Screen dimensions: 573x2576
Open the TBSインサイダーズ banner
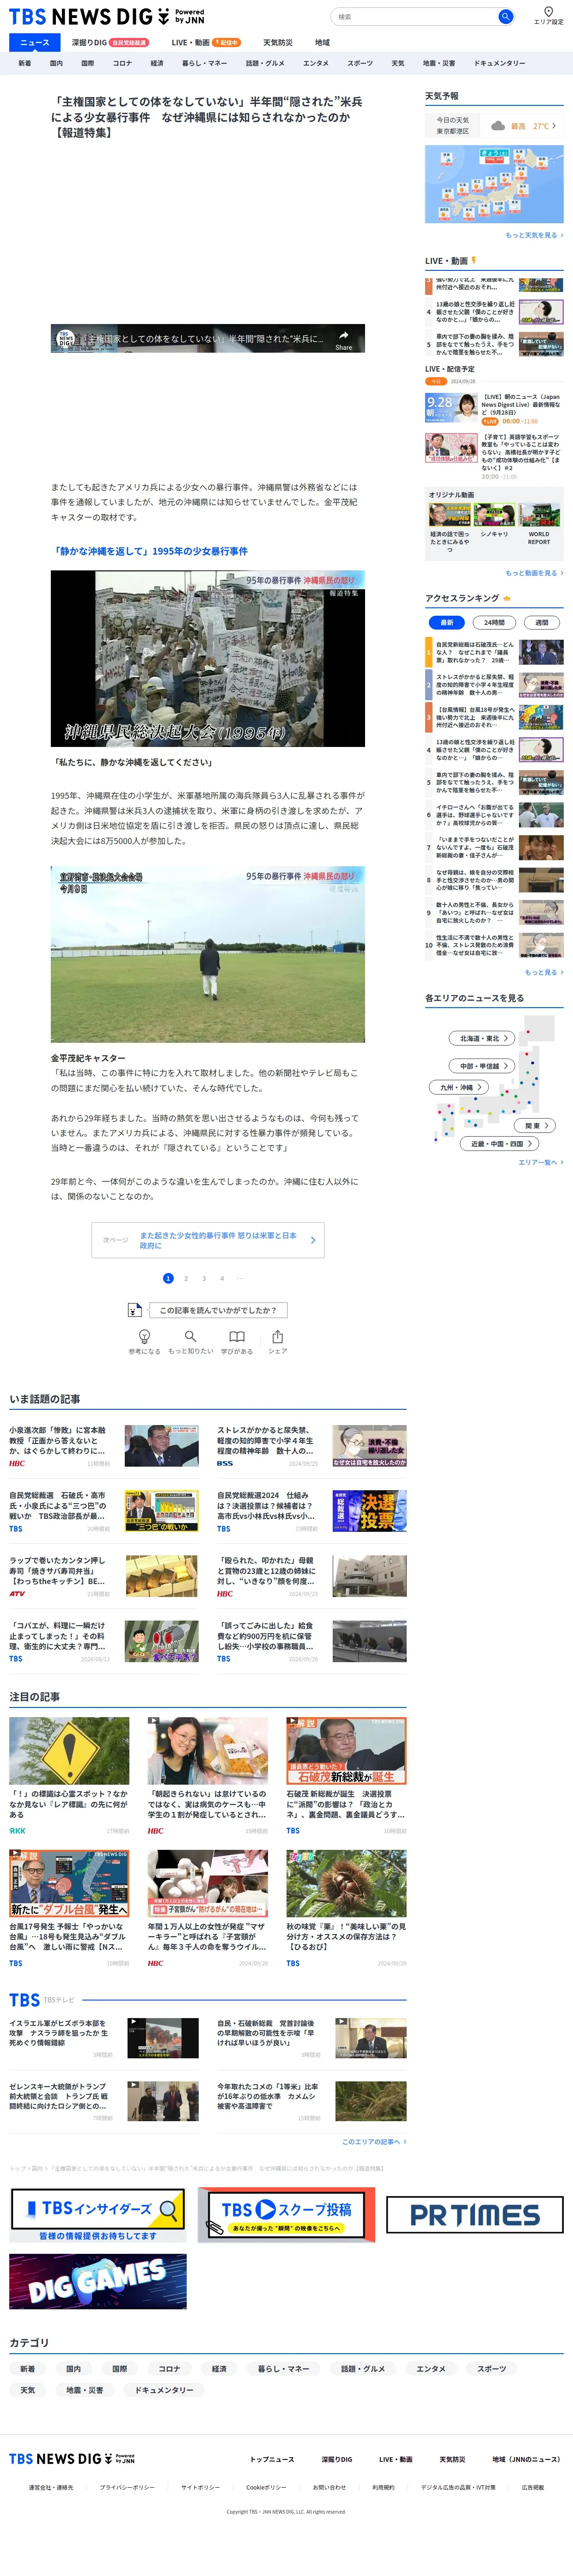coord(97,2214)
